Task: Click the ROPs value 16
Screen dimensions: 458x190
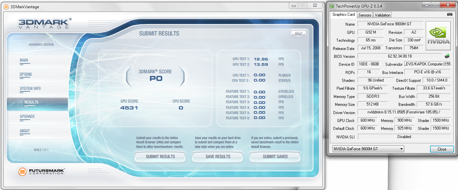Action: pyautogui.click(x=368, y=72)
